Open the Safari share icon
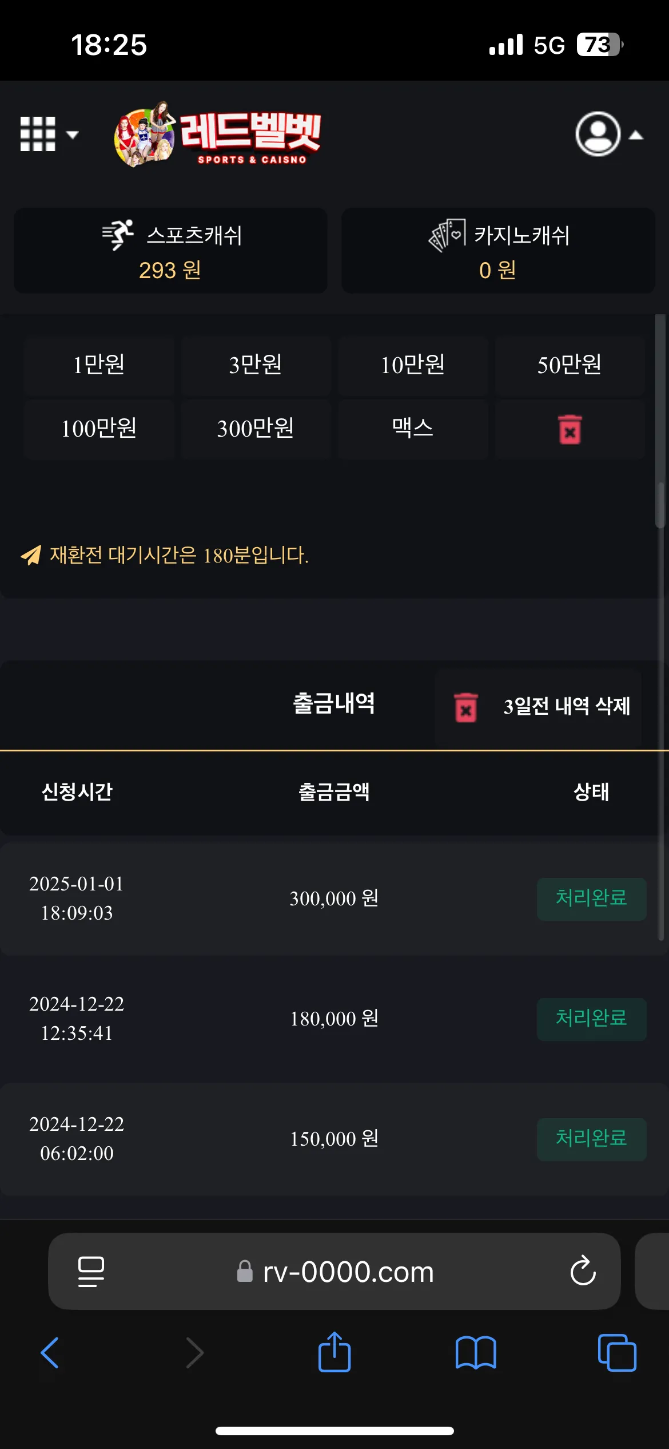Viewport: 669px width, 1449px height. coord(334,1352)
